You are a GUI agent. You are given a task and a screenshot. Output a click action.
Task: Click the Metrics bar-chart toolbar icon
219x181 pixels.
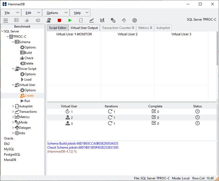[102, 20]
